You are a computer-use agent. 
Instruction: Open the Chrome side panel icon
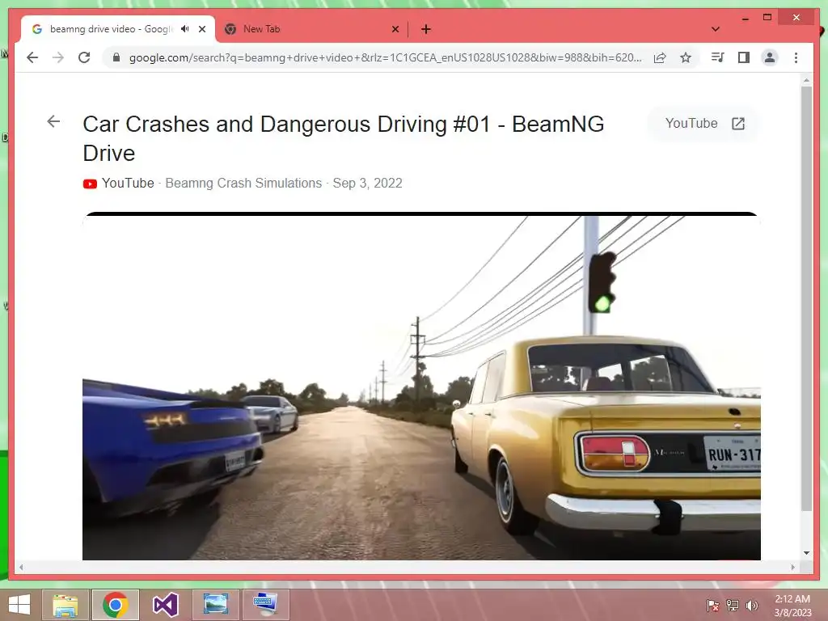pyautogui.click(x=744, y=57)
